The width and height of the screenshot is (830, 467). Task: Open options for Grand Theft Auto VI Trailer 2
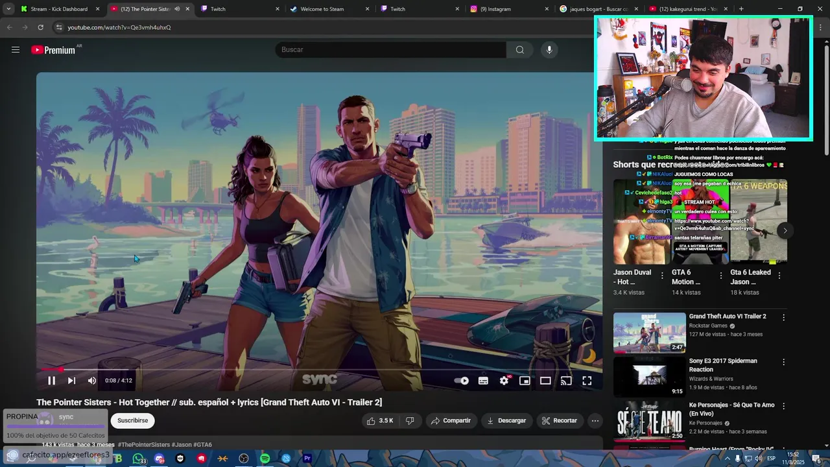pyautogui.click(x=783, y=318)
